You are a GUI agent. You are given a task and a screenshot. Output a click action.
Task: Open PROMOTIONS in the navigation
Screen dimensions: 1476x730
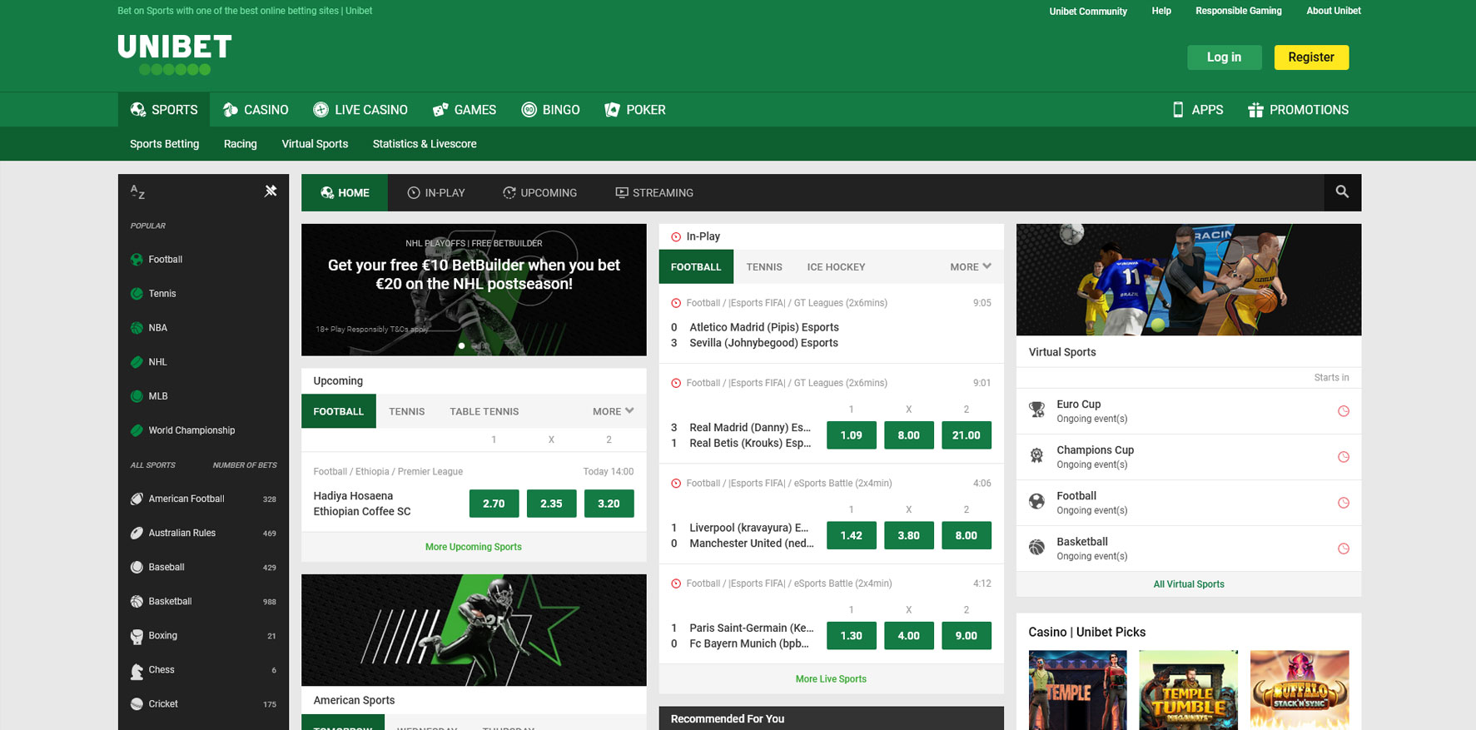(1298, 110)
